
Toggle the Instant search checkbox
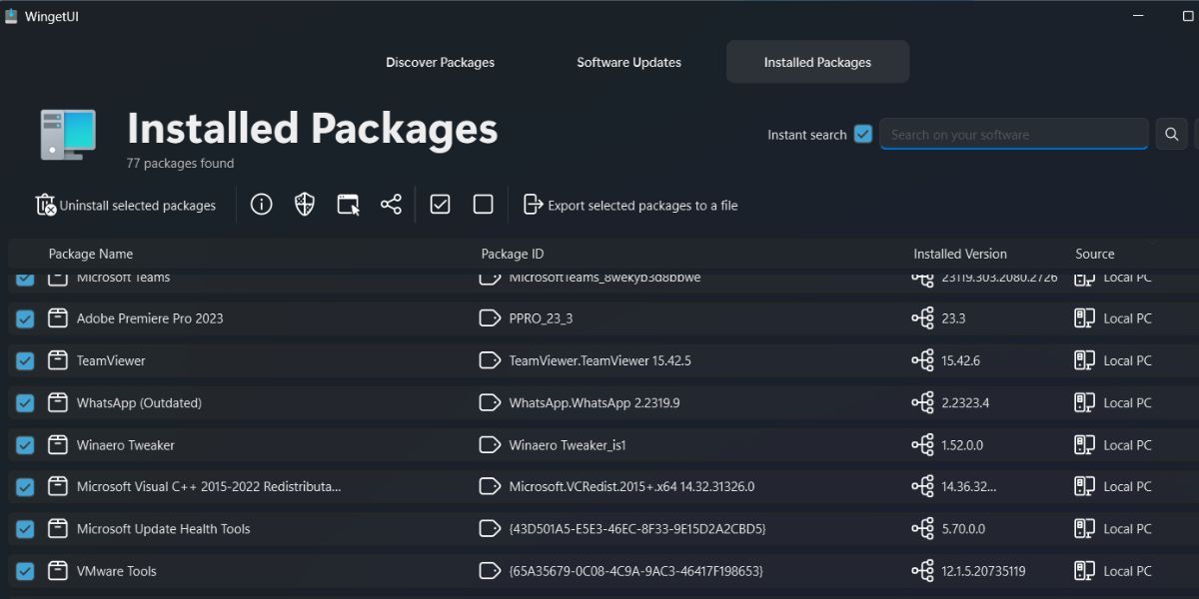(x=863, y=134)
